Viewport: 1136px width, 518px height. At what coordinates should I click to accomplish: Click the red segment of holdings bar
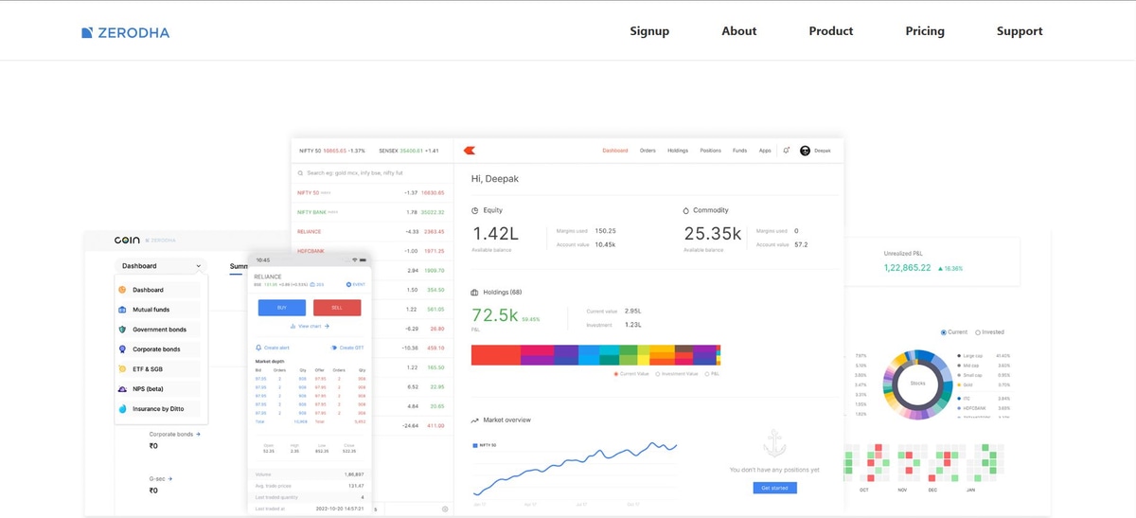coord(496,355)
